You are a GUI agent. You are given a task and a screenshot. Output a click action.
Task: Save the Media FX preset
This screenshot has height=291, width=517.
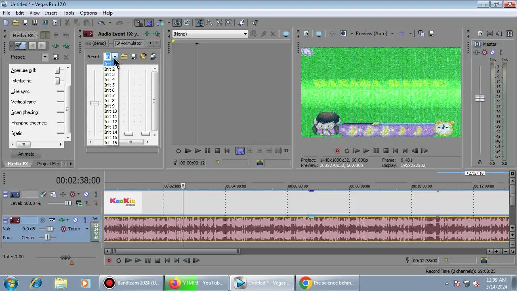56,57
